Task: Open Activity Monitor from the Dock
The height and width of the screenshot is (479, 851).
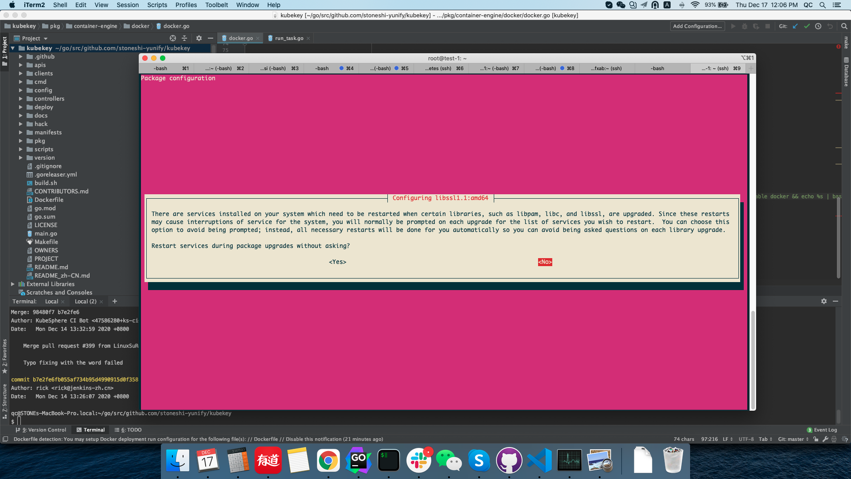Action: 570,460
